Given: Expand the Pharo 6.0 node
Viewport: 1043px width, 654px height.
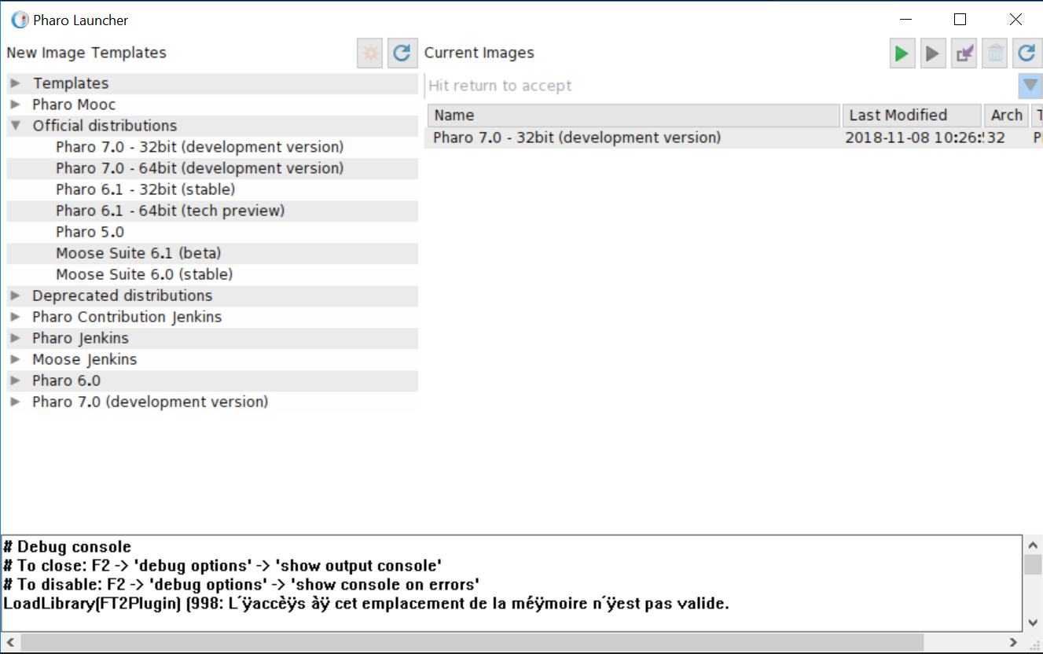Looking at the screenshot, I should [15, 380].
